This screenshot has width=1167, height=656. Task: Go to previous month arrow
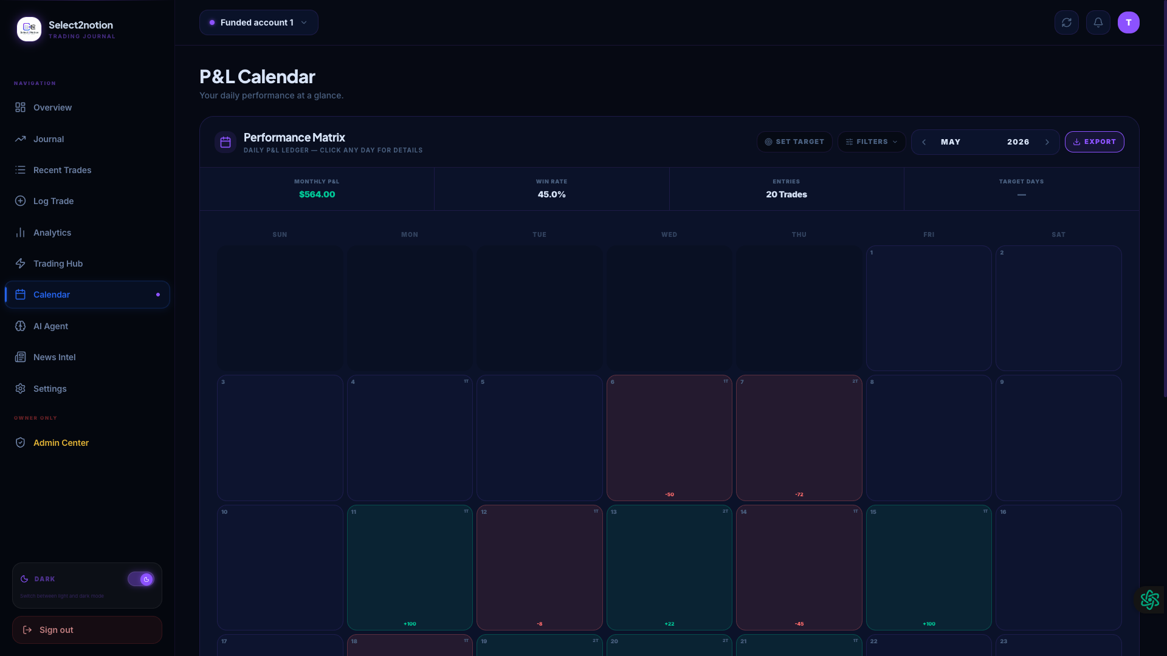click(924, 142)
